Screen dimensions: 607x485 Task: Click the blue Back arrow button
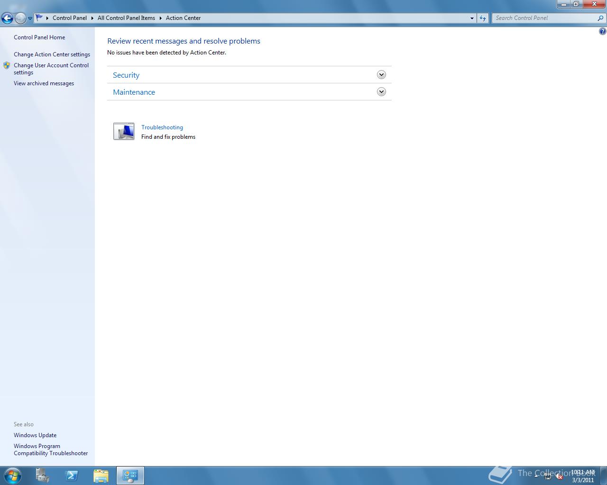[x=7, y=18]
